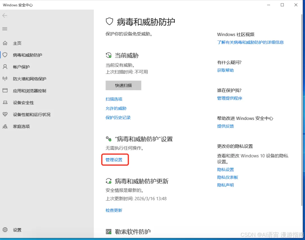Screen dimensions: 305x240
Task: Open 隐私声明 link
Action: [x=225, y=185]
